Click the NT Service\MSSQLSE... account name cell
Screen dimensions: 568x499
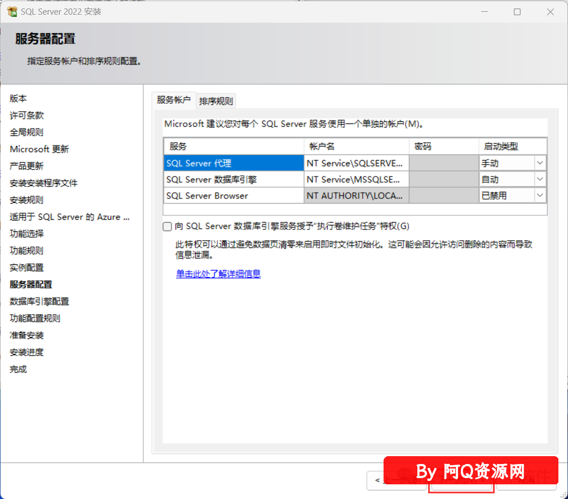[x=356, y=179]
